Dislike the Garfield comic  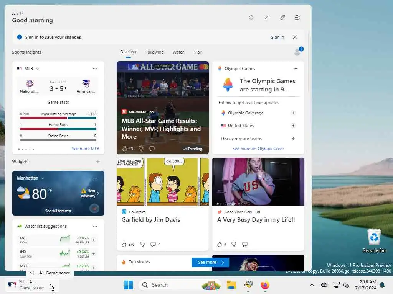point(142,244)
